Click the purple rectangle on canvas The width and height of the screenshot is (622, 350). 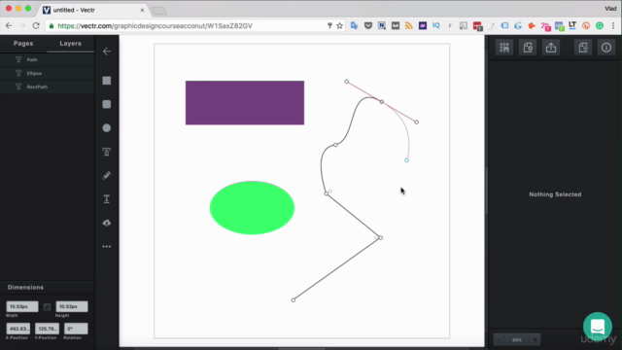[x=245, y=103]
